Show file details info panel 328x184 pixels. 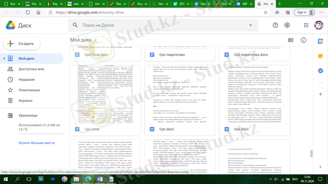(303, 40)
